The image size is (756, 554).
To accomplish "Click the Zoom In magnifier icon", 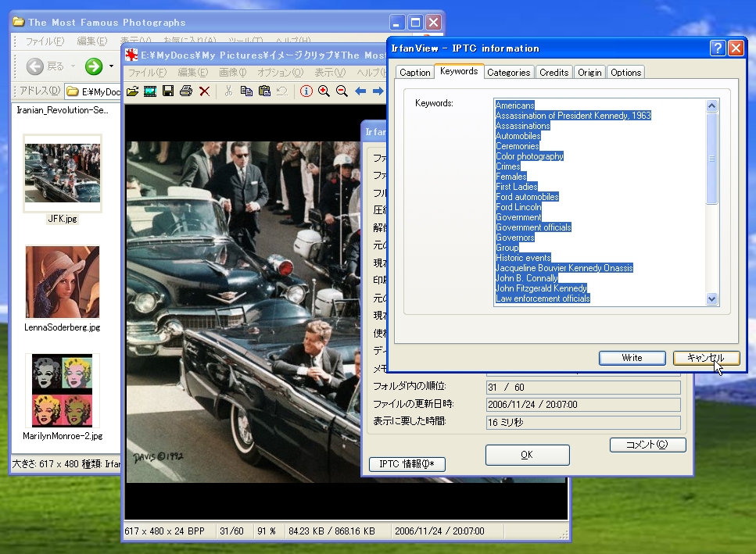I will pos(324,91).
